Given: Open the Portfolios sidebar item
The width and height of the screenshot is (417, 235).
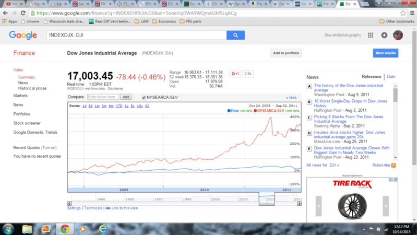Looking at the screenshot, I should 21,114.
